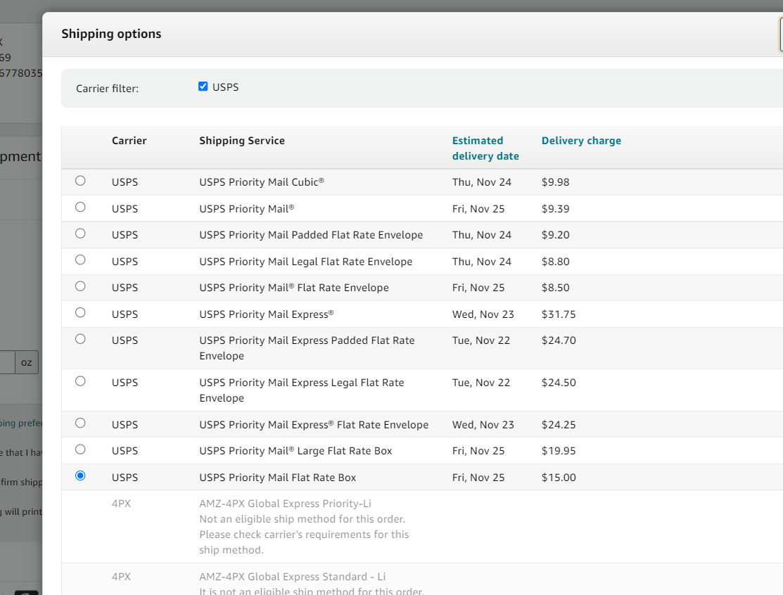Choose USPS Priority Mail Express shipping
783x595 pixels.
point(79,312)
